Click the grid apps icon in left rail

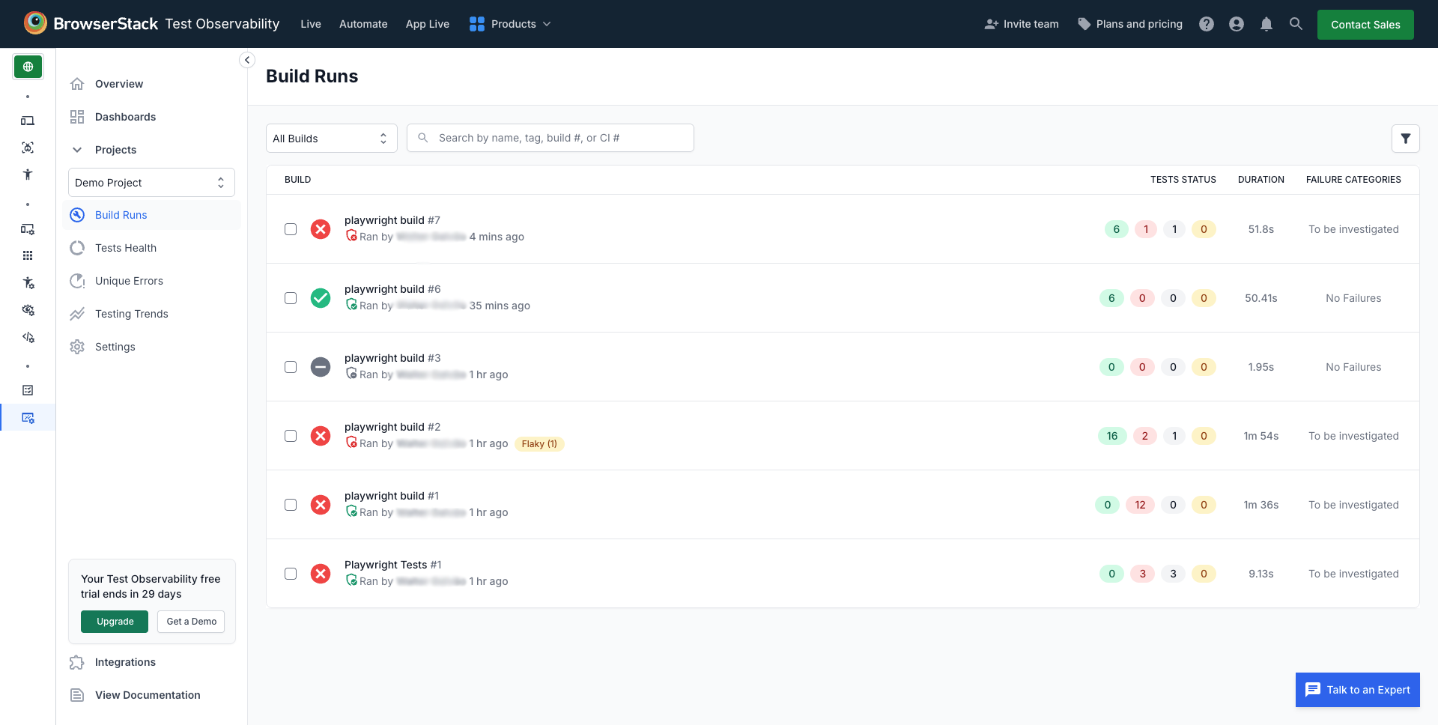coord(28,255)
